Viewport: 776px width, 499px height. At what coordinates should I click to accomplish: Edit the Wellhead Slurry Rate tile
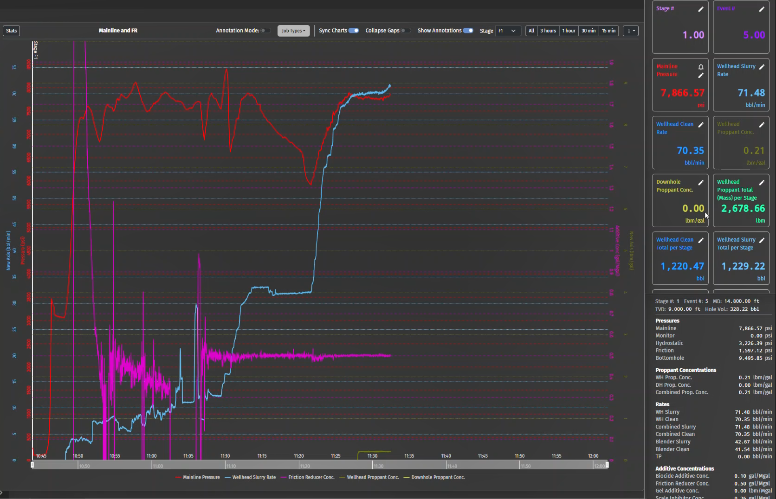(762, 67)
